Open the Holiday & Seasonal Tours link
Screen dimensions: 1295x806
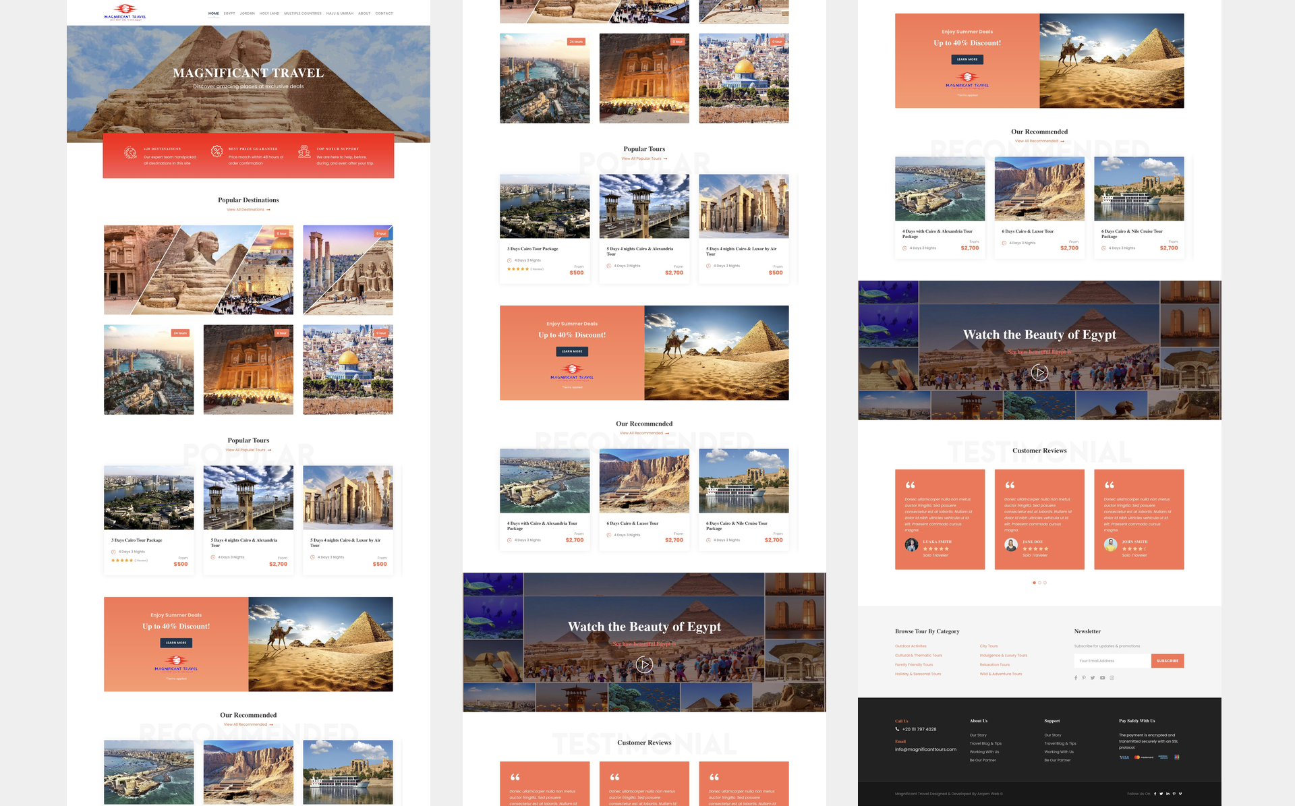(918, 674)
